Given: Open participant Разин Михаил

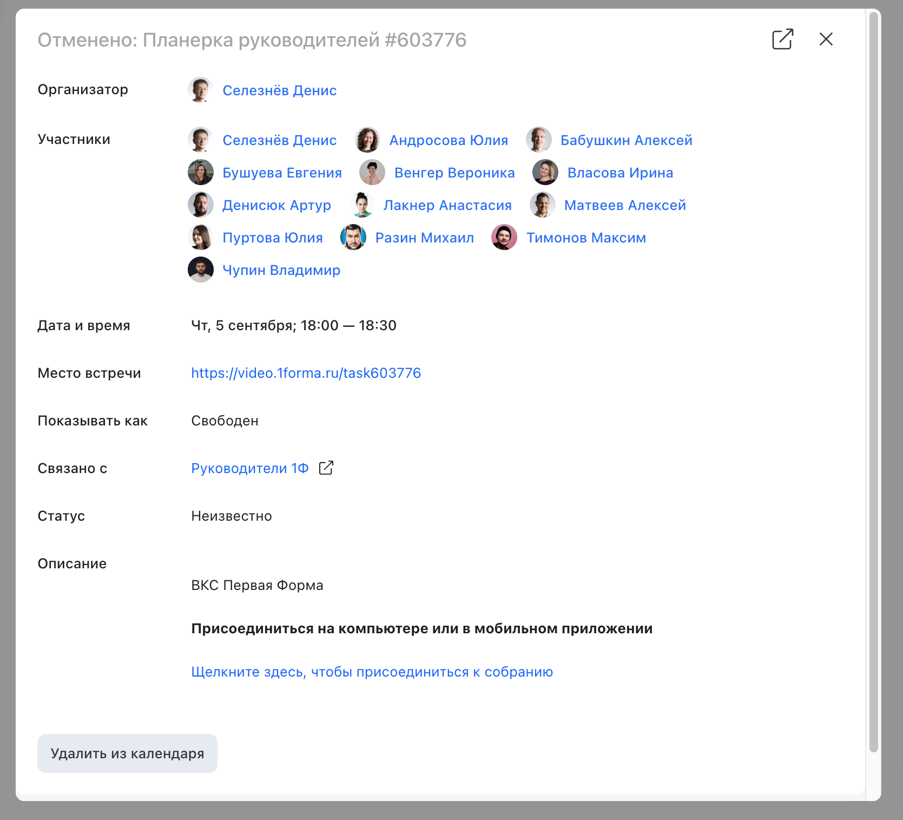Looking at the screenshot, I should (x=425, y=238).
